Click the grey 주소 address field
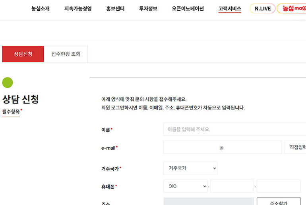 click(x=209, y=202)
